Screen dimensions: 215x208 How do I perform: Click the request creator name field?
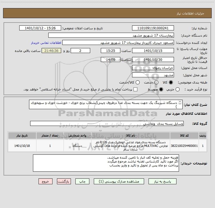click(118, 42)
